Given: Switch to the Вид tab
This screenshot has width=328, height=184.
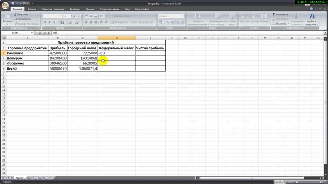Looking at the screenshot, I should click(127, 9).
